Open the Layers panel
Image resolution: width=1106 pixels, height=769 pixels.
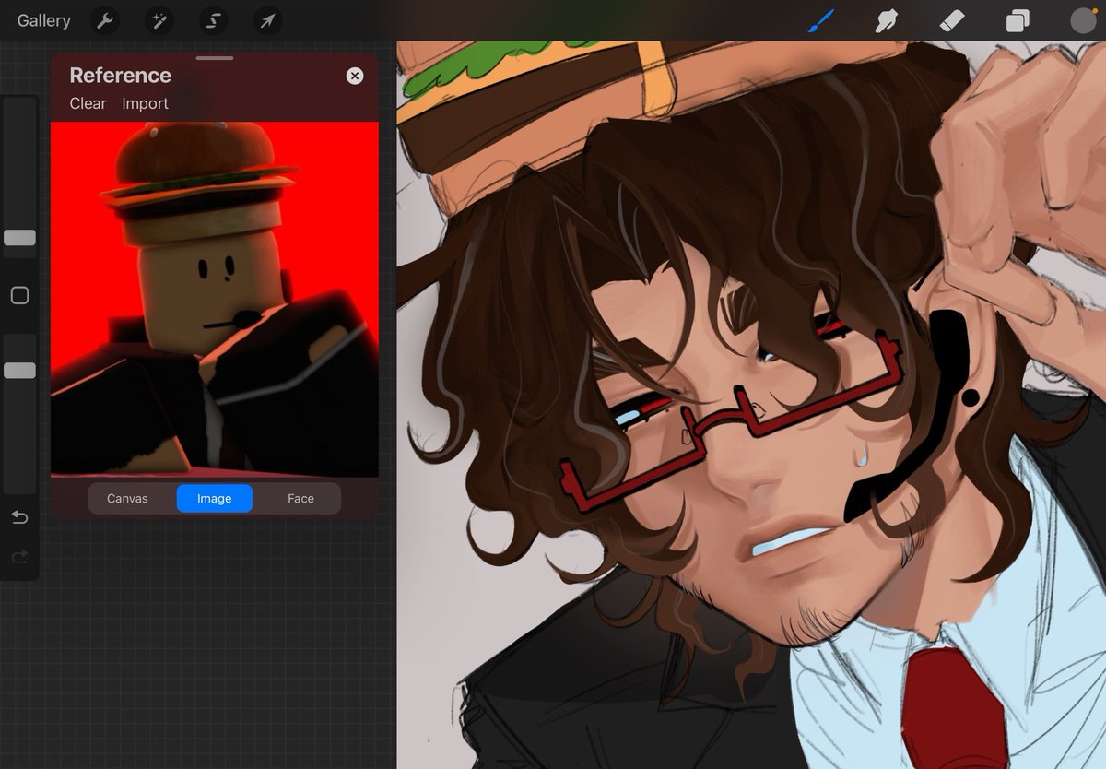1018,20
